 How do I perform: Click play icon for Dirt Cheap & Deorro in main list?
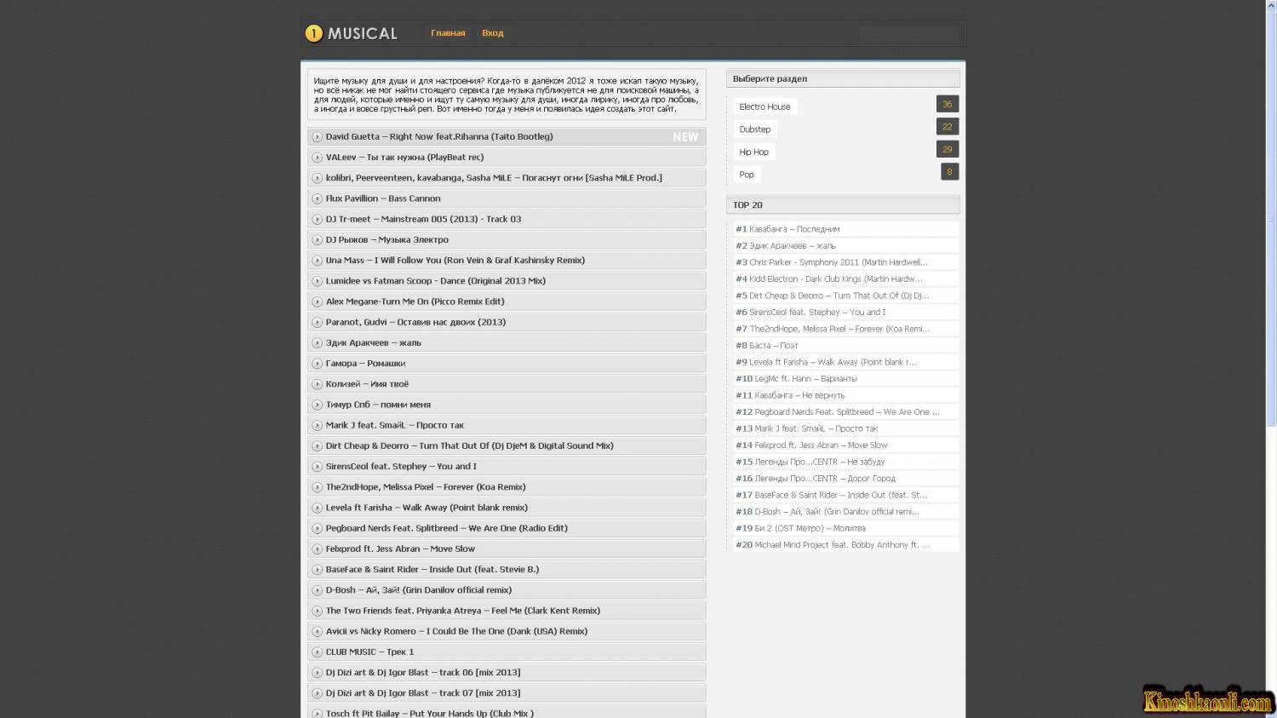[x=317, y=446]
